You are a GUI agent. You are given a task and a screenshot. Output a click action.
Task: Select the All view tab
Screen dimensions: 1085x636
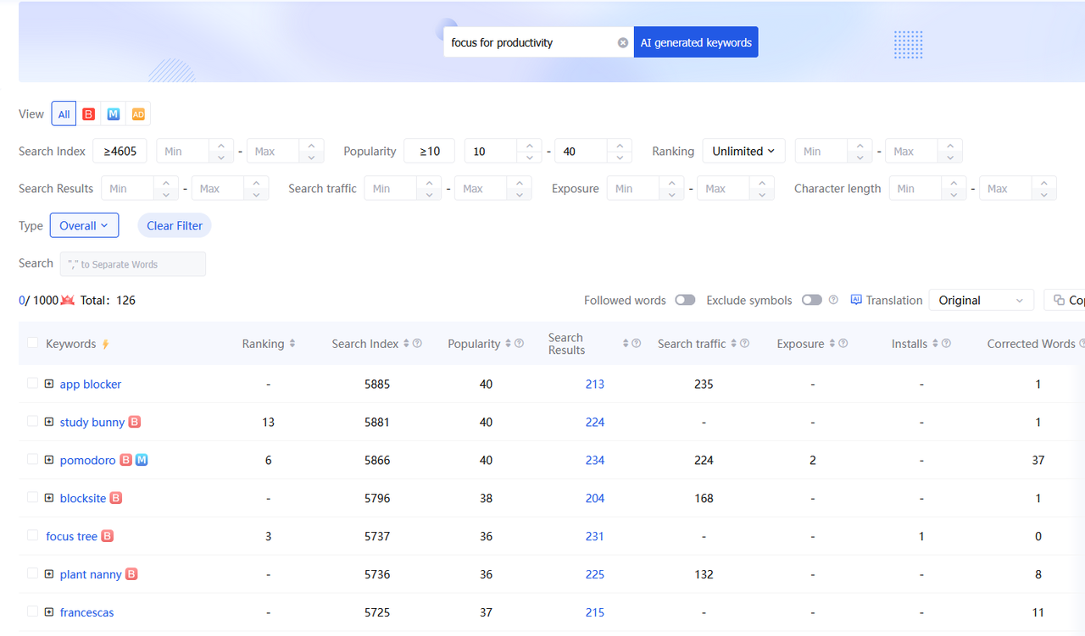click(64, 114)
